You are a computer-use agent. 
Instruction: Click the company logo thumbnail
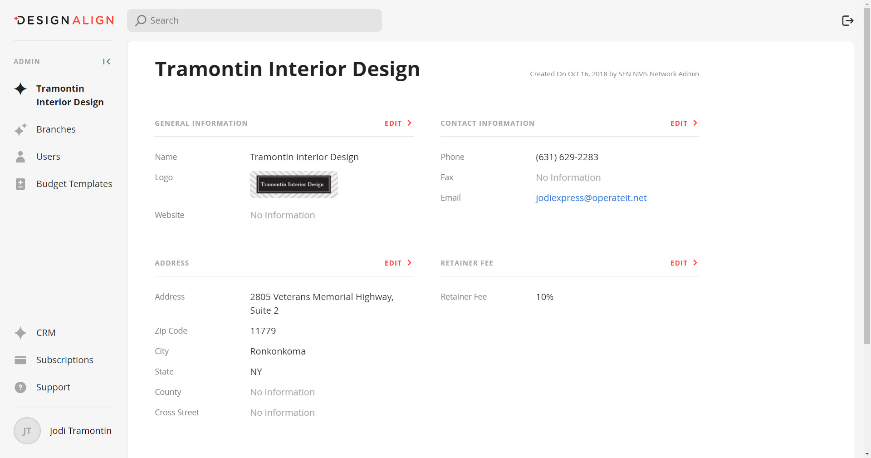pos(294,184)
